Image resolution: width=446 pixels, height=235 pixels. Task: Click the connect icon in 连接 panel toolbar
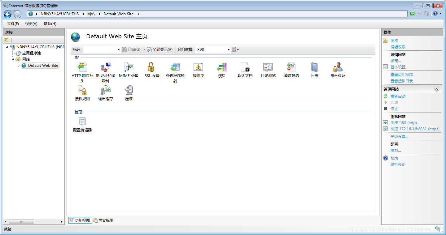6,40
